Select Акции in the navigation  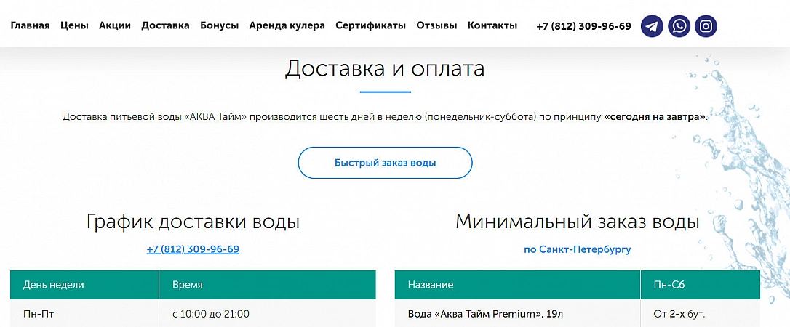115,25
